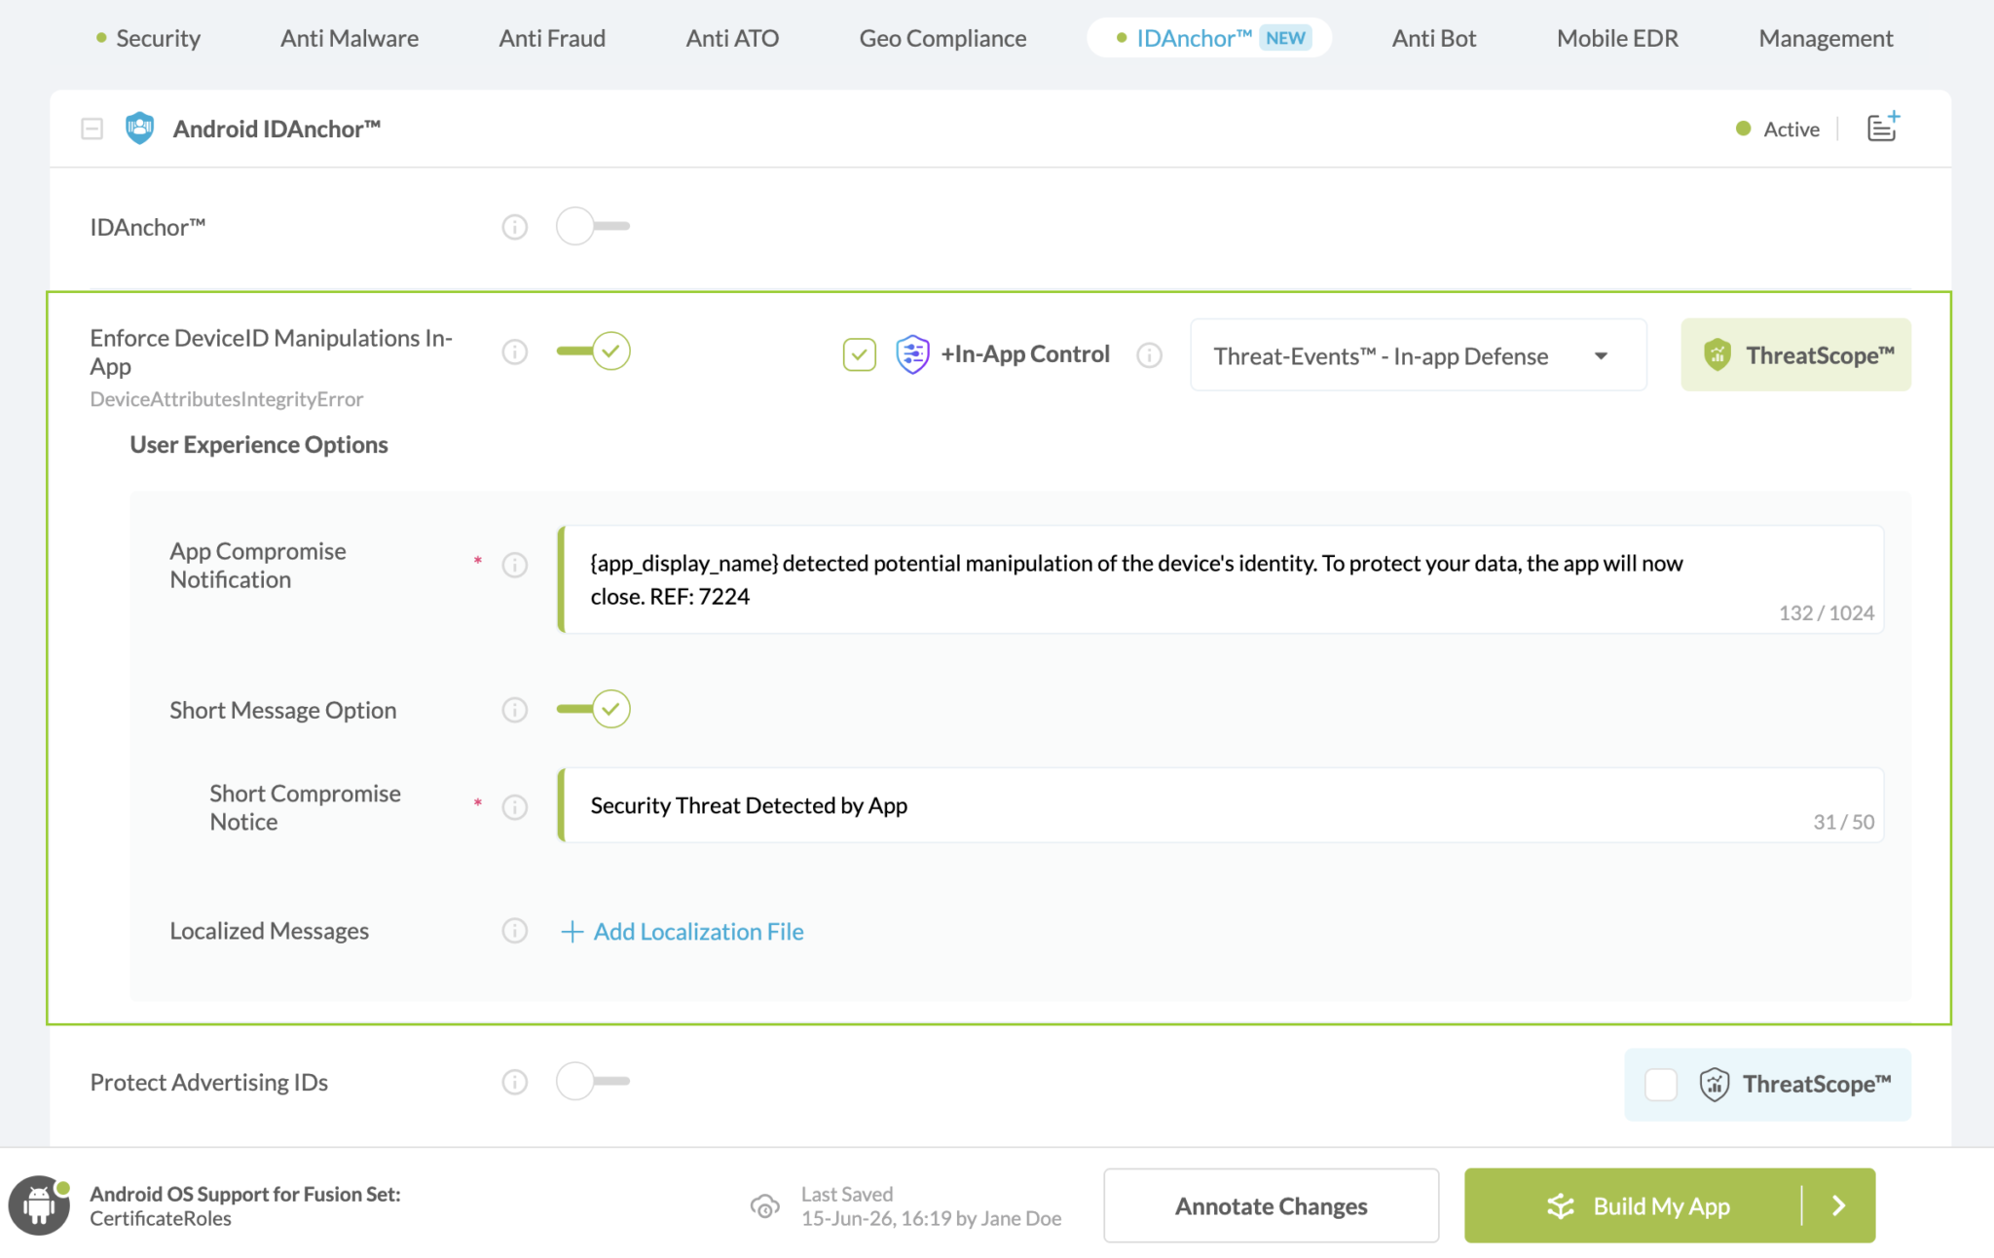Show info for Protect Advertising IDs
Screen dimensions: 1994x1258
click(515, 1082)
